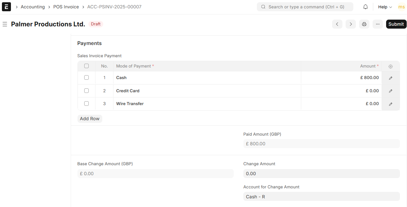Navigate to POS Invoice breadcrumb
Image resolution: width=407 pixels, height=207 pixels.
(x=66, y=7)
